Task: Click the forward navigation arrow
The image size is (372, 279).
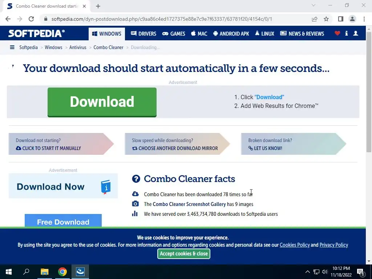Action: point(20,19)
